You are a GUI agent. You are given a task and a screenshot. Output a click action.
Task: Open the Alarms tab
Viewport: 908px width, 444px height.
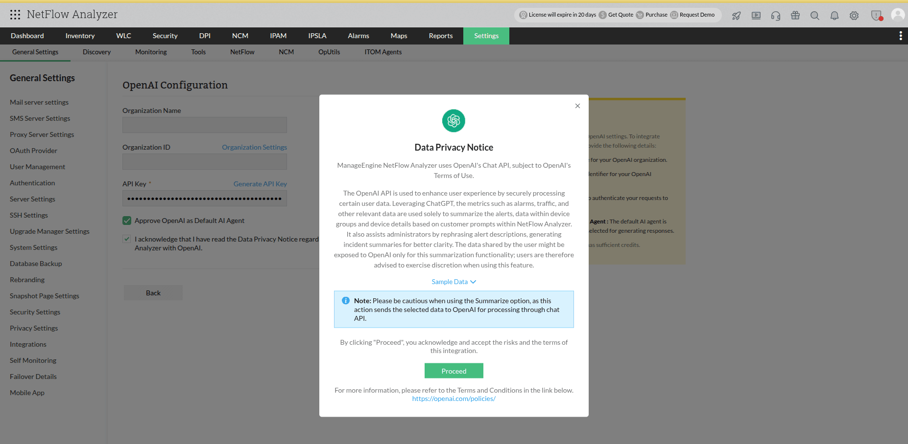[358, 36]
